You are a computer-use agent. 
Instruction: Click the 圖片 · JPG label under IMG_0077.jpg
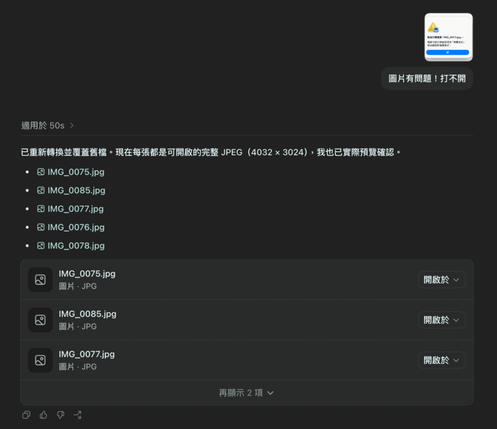pos(78,366)
